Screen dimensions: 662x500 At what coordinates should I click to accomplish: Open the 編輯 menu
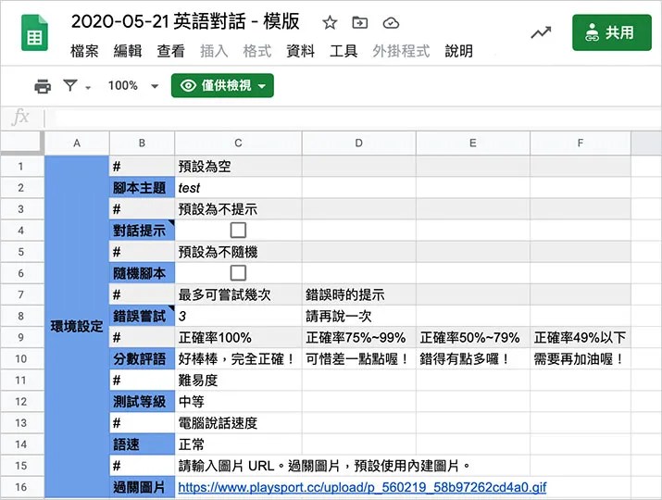pyautogui.click(x=128, y=51)
